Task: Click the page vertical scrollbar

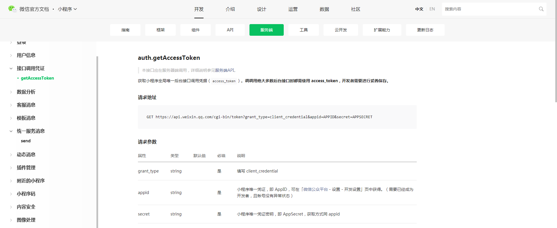Action: point(556,51)
